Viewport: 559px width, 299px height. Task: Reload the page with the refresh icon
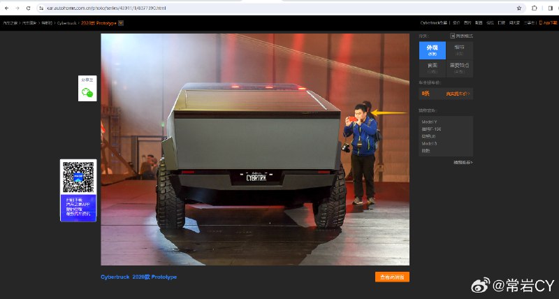tap(29, 8)
